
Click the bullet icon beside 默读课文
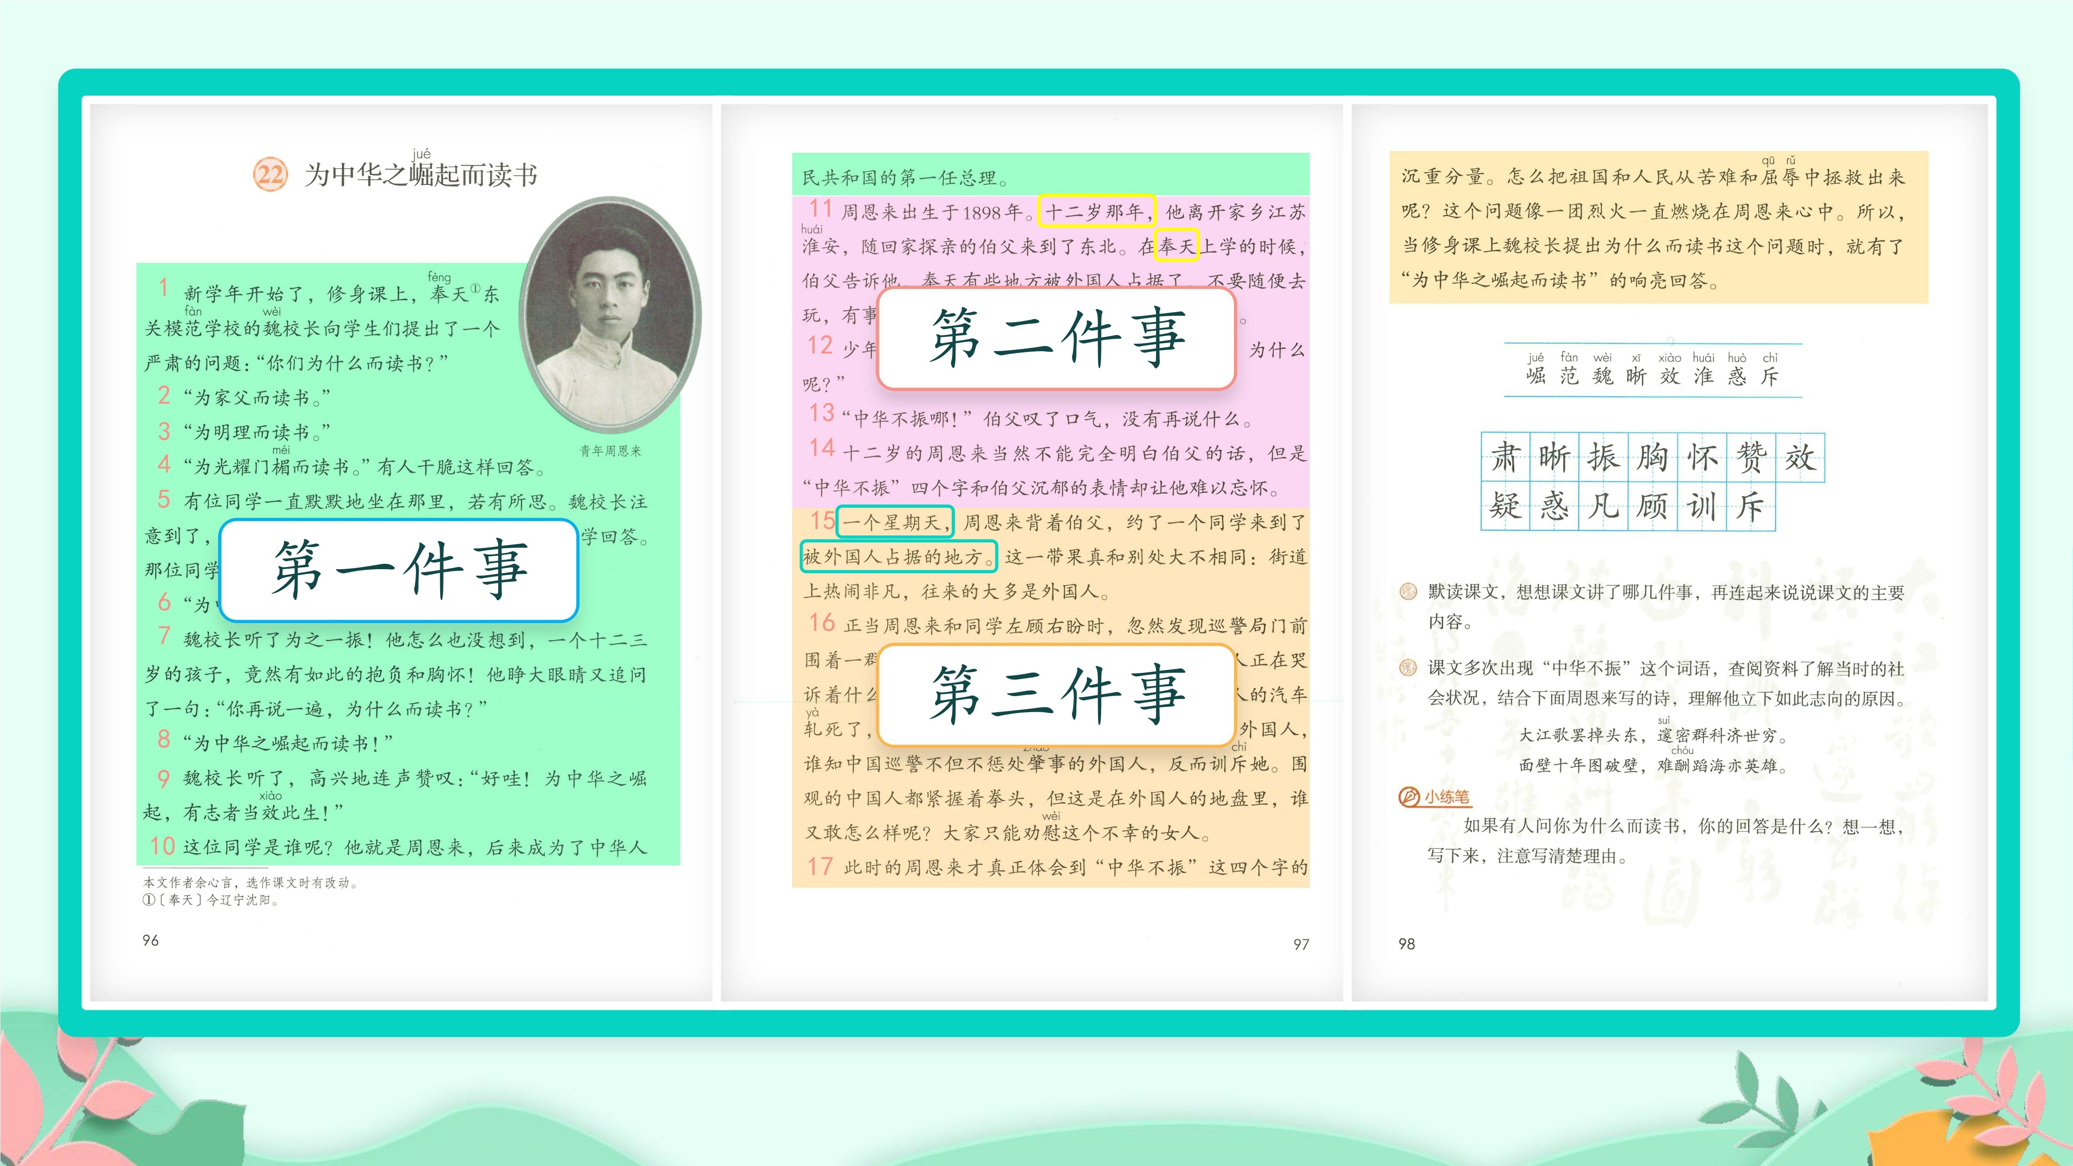point(1407,592)
